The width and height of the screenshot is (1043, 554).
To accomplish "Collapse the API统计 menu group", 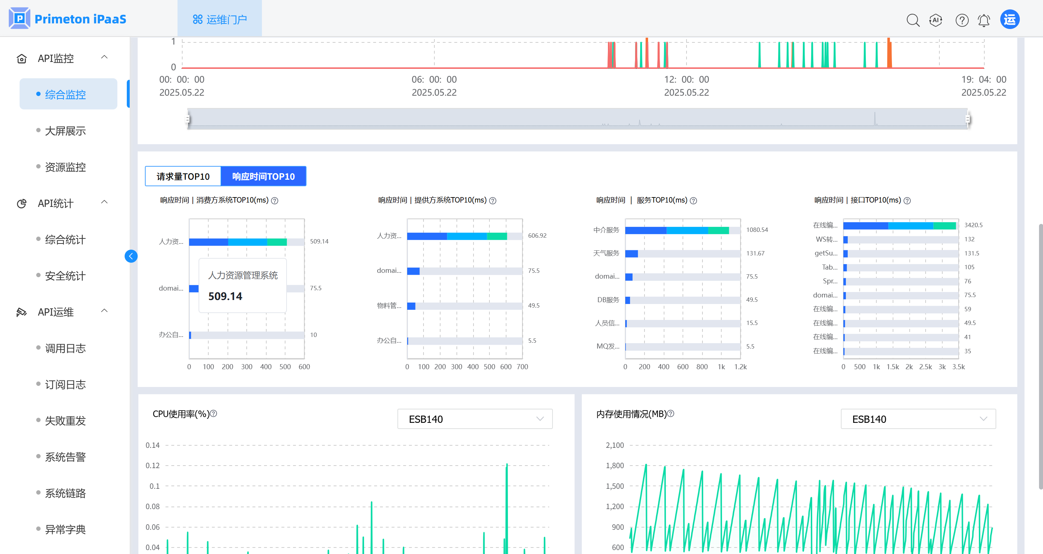I will (x=104, y=202).
